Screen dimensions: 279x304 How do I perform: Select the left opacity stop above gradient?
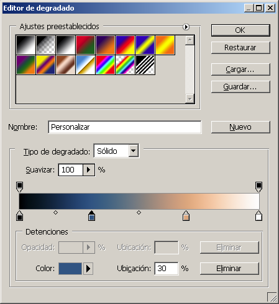click(20, 187)
